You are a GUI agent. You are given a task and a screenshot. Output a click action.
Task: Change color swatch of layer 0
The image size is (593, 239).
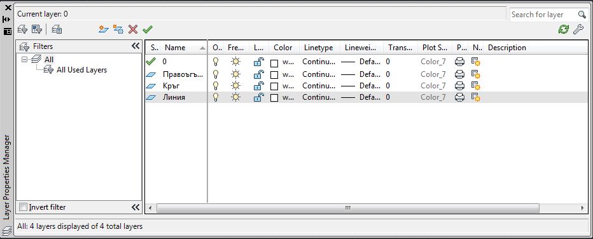[x=274, y=63]
